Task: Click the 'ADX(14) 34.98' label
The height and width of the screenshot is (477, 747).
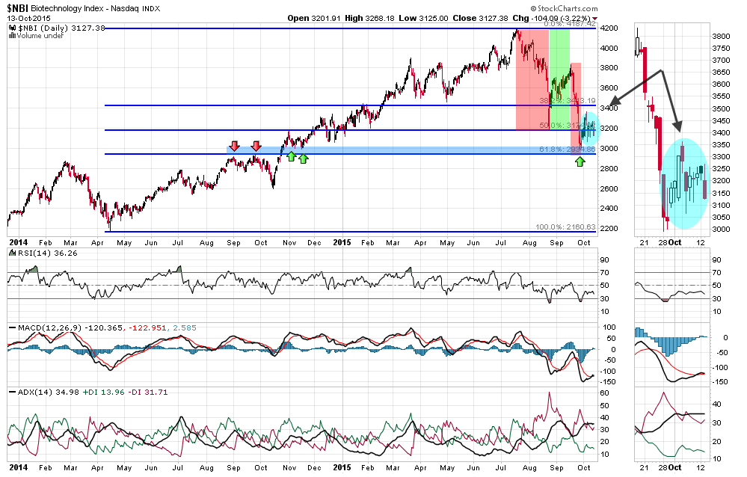Action: (x=48, y=393)
